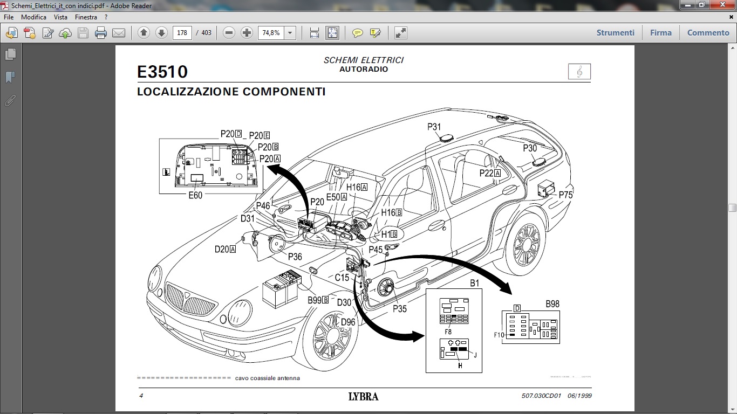The height and width of the screenshot is (414, 737).
Task: Click the Create PDF online icon
Action: pos(30,33)
